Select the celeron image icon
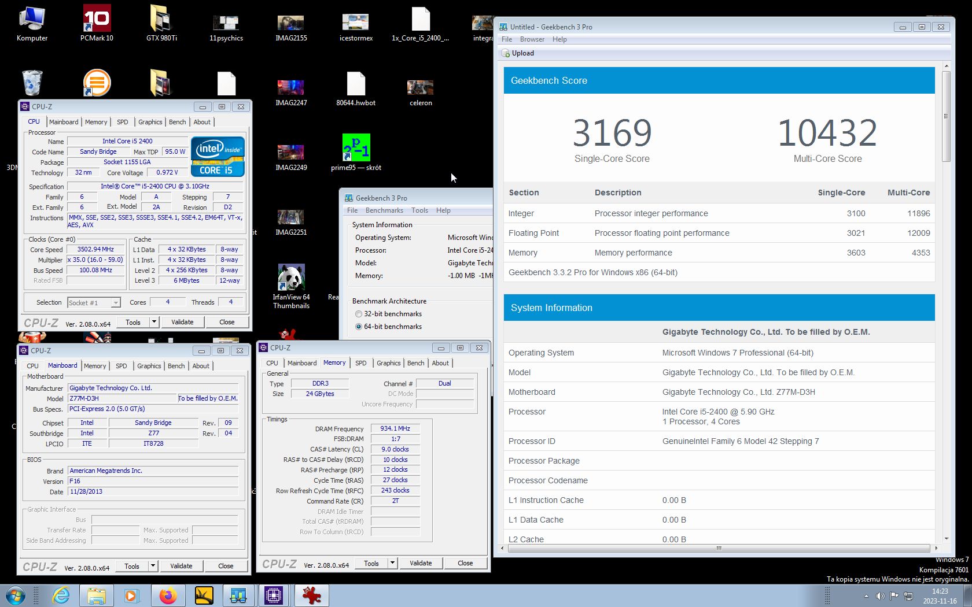The height and width of the screenshot is (607, 972). point(421,92)
